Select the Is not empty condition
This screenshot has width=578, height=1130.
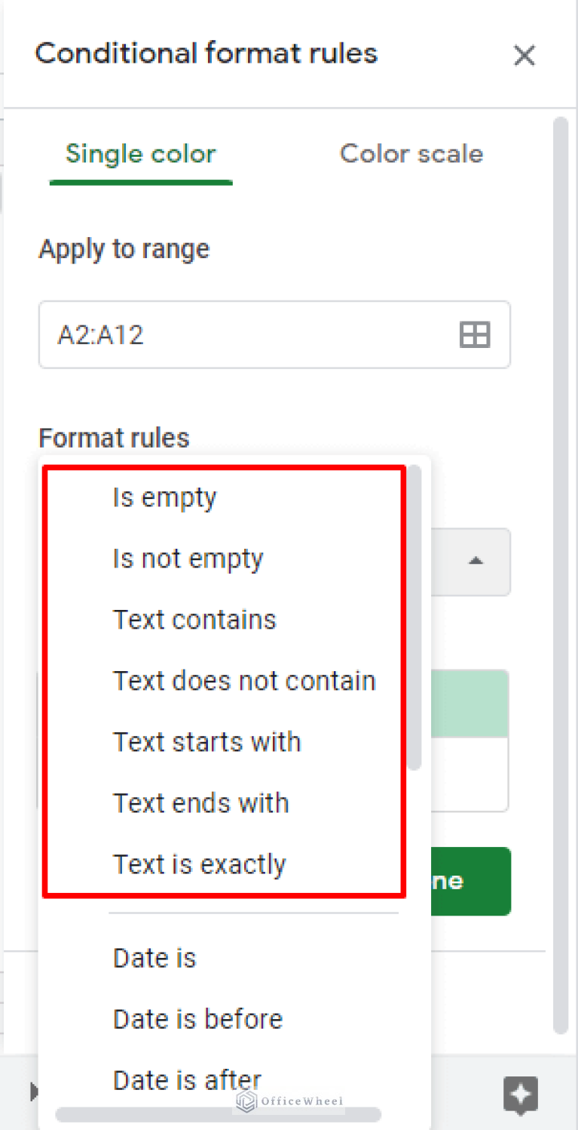pos(188,558)
